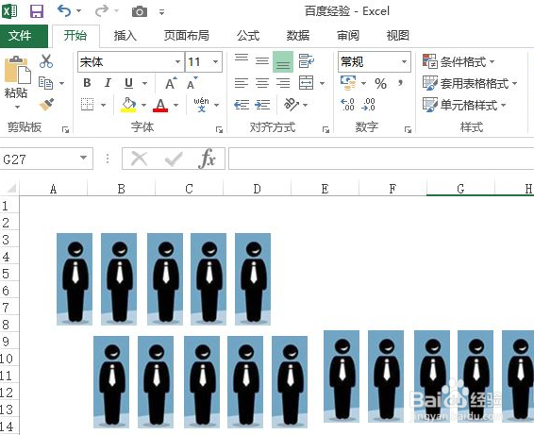The height and width of the screenshot is (435, 534).
Task: Increase indent icon
Action: 262,105
